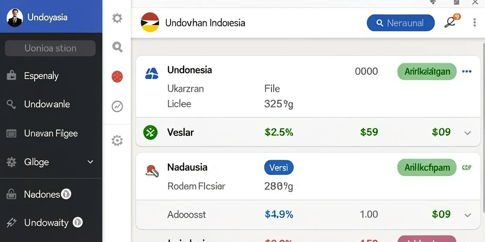Select Unavan Fligee in the sidebar

pyautogui.click(x=51, y=133)
